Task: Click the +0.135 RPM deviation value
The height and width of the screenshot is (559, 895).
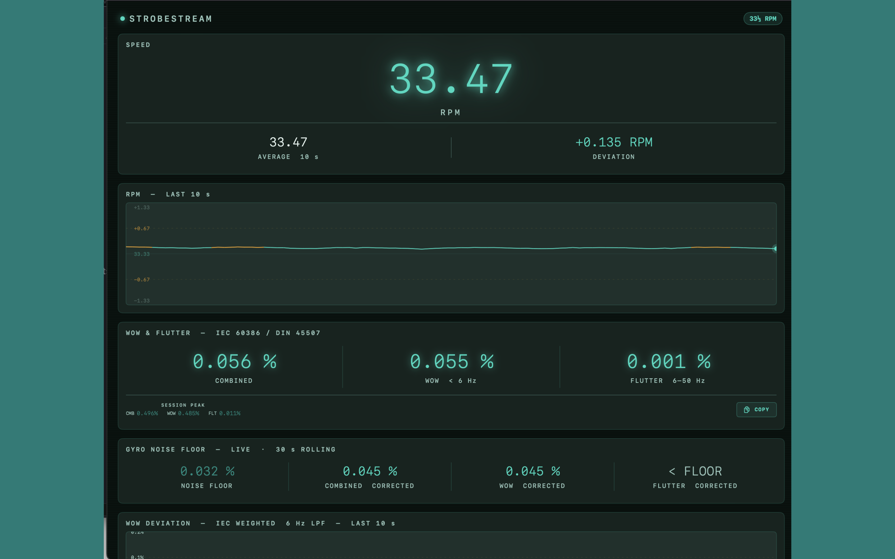Action: coord(614,142)
